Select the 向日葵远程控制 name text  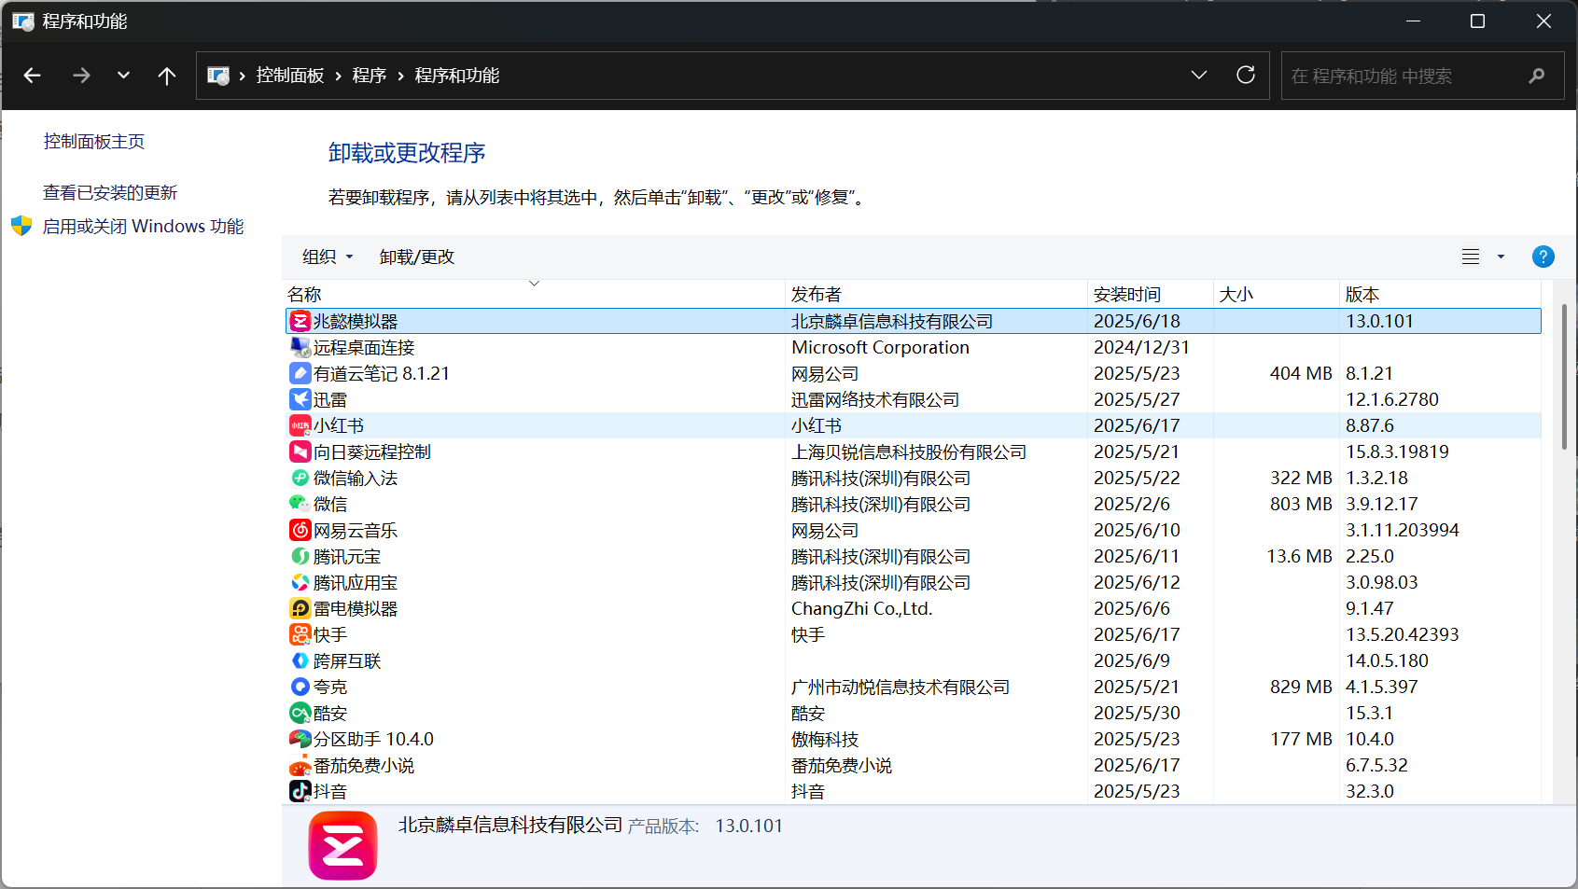pos(371,451)
